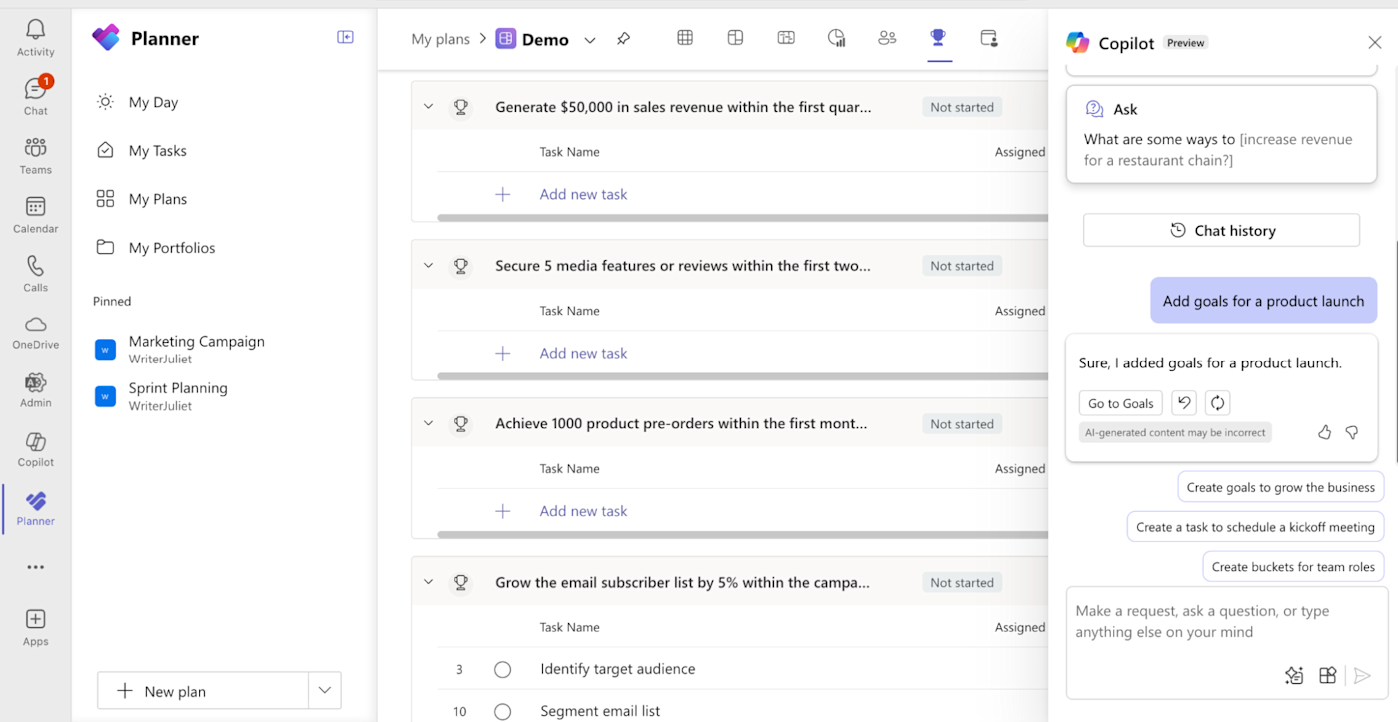Add new task under pre-orders goal
The height and width of the screenshot is (722, 1398).
583,511
